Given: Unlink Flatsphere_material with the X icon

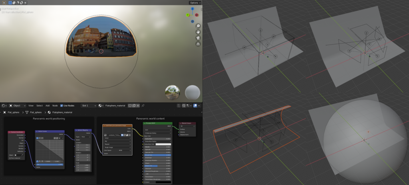Looking at the screenshot, I should coord(138,105).
